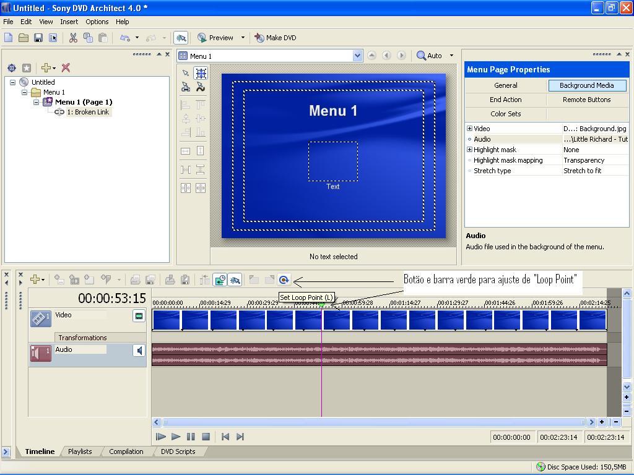The image size is (634, 475).
Task: Open the View menu
Action: coord(46,22)
